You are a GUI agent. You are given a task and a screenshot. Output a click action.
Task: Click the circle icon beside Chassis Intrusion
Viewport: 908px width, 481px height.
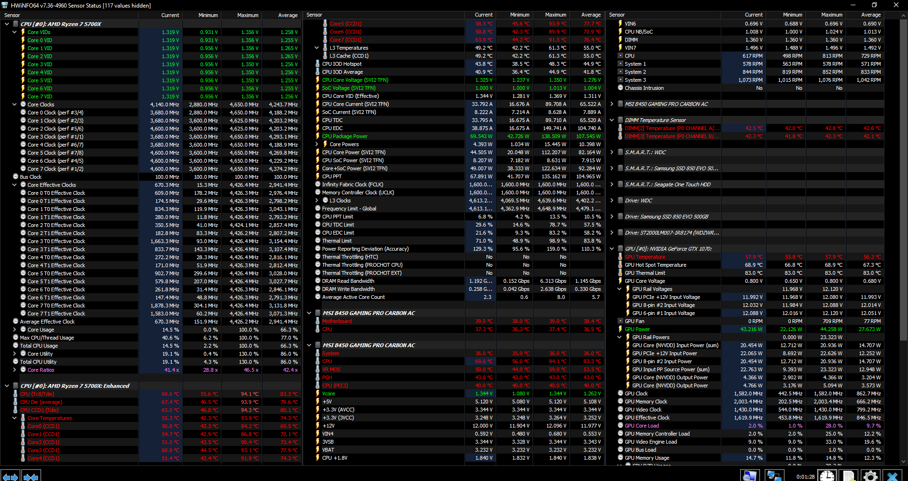click(x=620, y=88)
